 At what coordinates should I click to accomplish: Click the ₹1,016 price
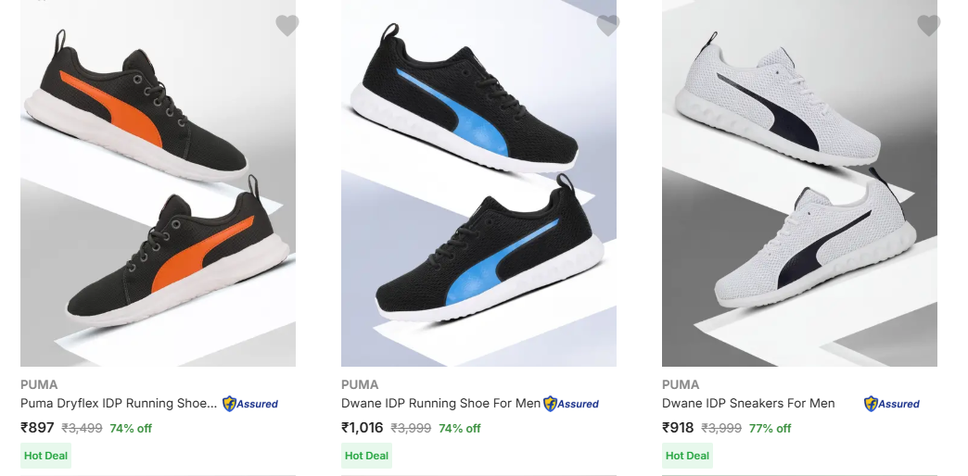coord(362,428)
